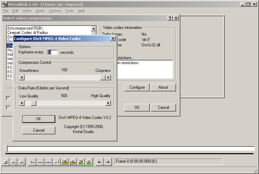The image size is (259, 174).
Task: Click the Frame 0 position readout
Action: pyautogui.click(x=169, y=162)
